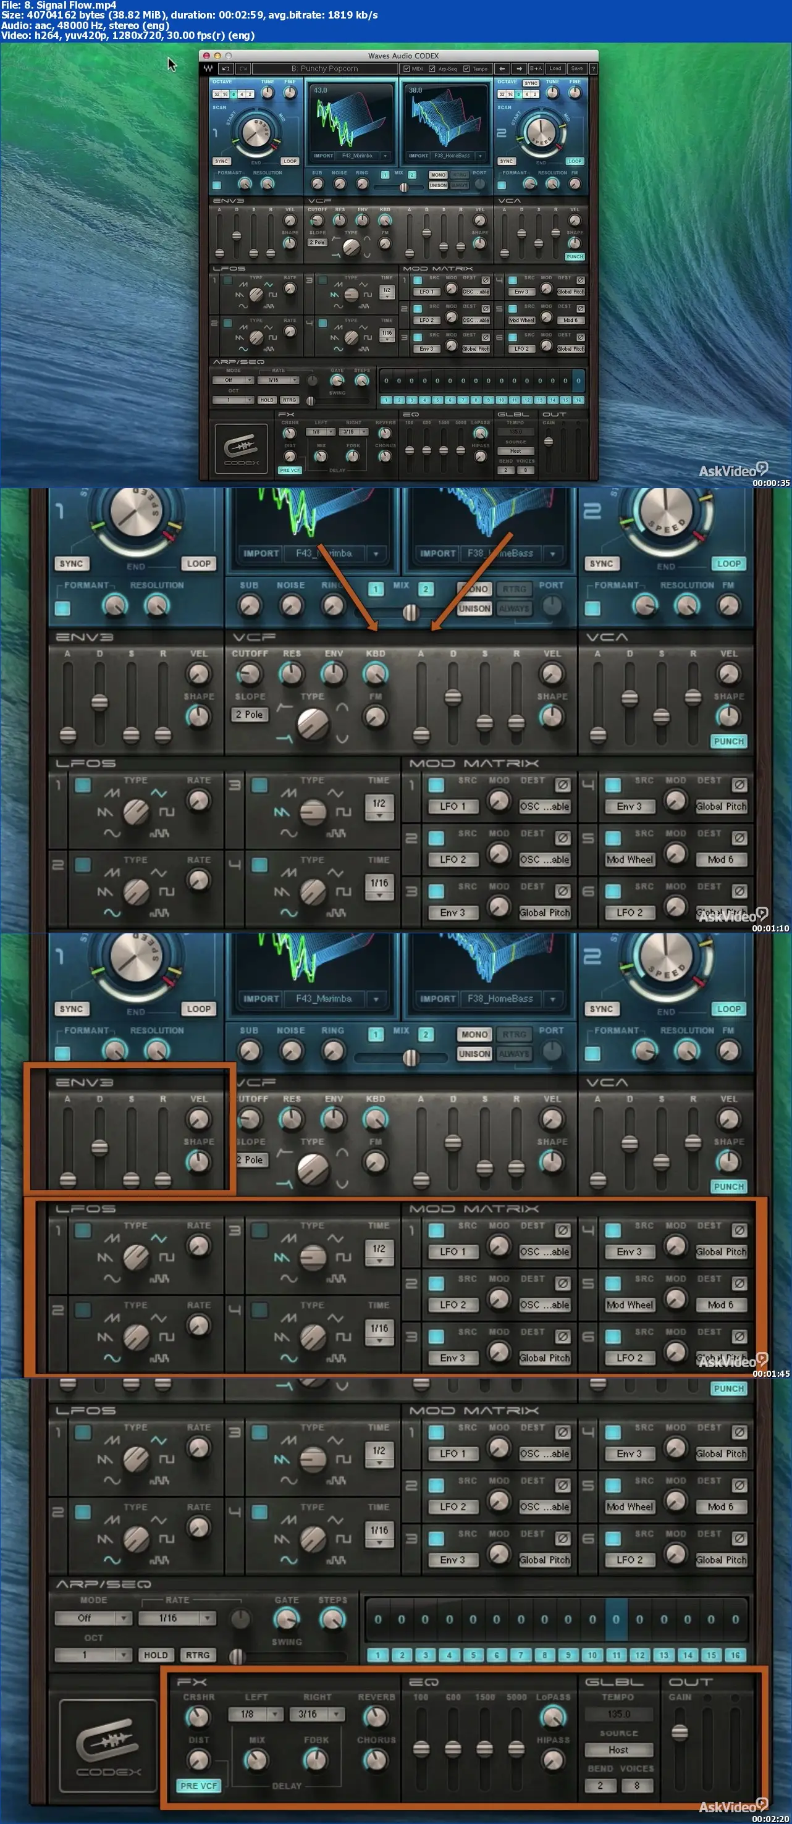Image resolution: width=792 pixels, height=1824 pixels.
Task: Open F43_Marimba wavetable dropdown arrow, 00:01:45 frame
Action: coord(376,998)
